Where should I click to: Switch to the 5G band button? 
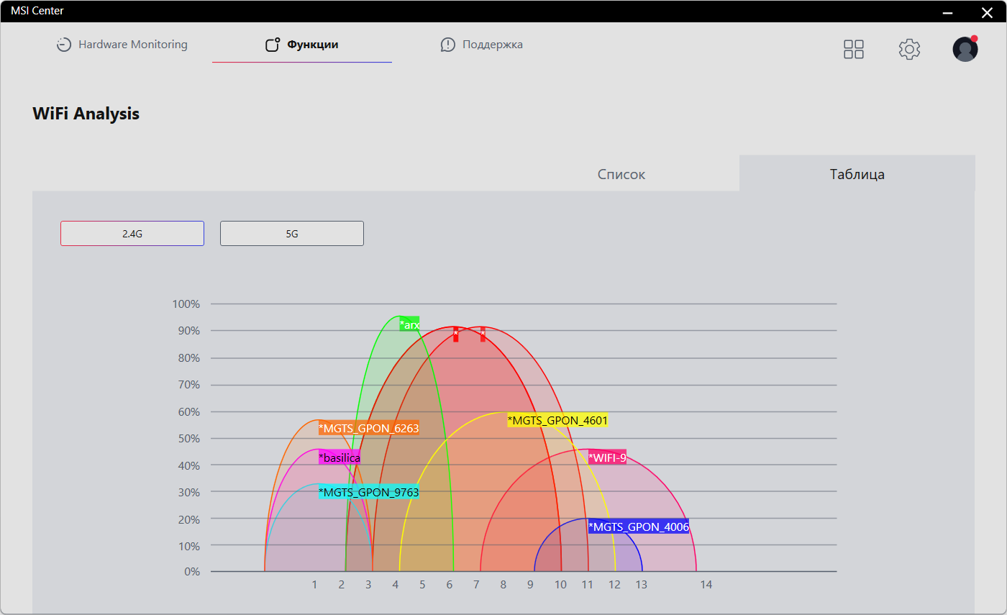coord(292,234)
